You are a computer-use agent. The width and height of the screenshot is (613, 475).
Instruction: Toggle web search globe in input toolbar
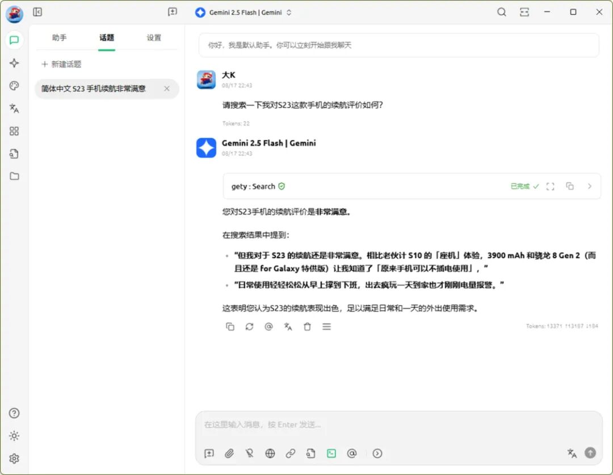(x=270, y=453)
